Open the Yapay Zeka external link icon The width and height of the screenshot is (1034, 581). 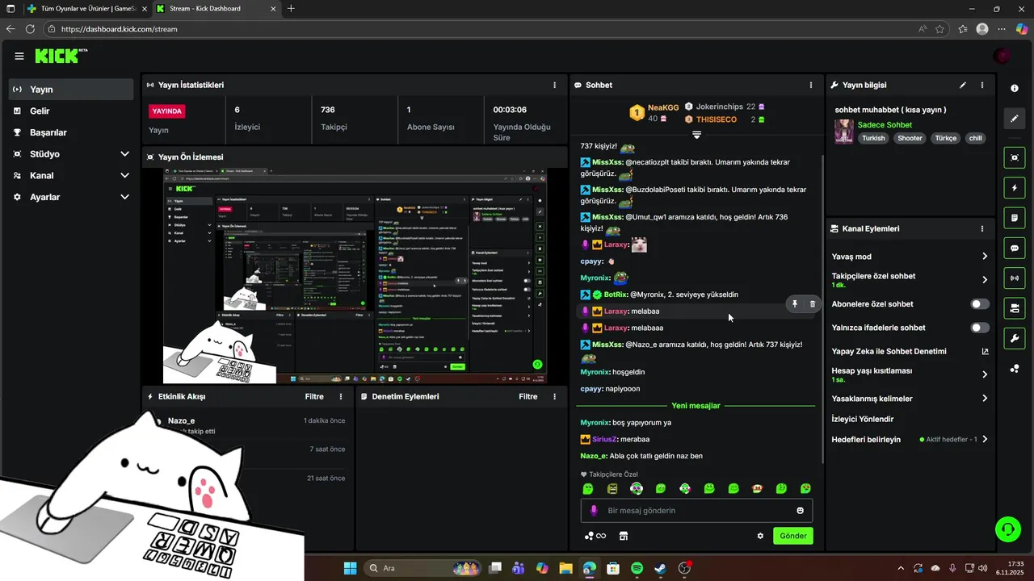[x=985, y=351]
